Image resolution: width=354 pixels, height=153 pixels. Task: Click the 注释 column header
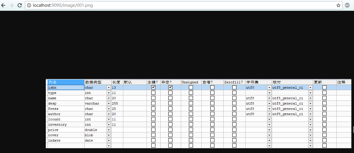point(344,82)
